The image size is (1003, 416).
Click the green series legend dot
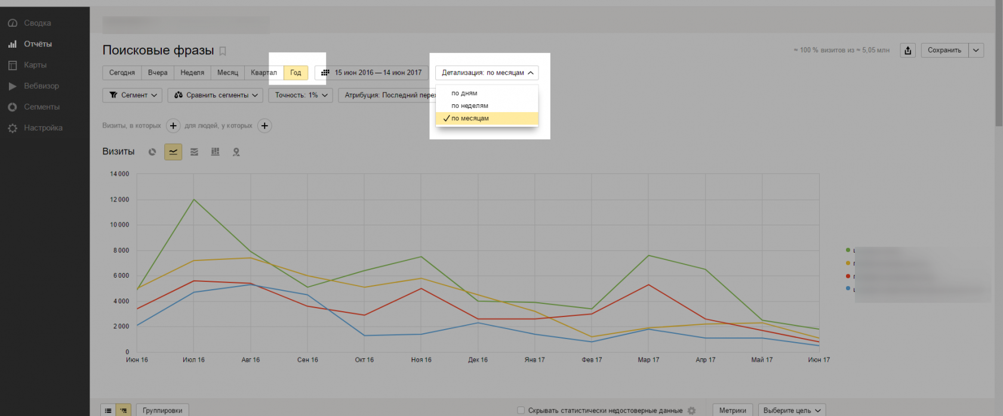tap(848, 250)
